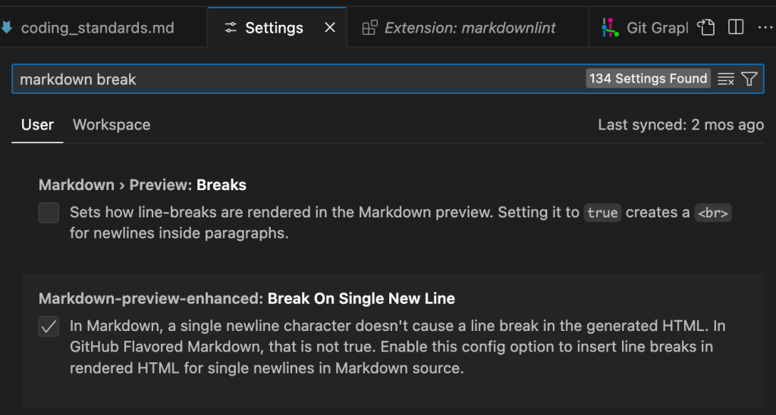
Task: Click the '134 Settings Found' badge
Action: tap(648, 79)
